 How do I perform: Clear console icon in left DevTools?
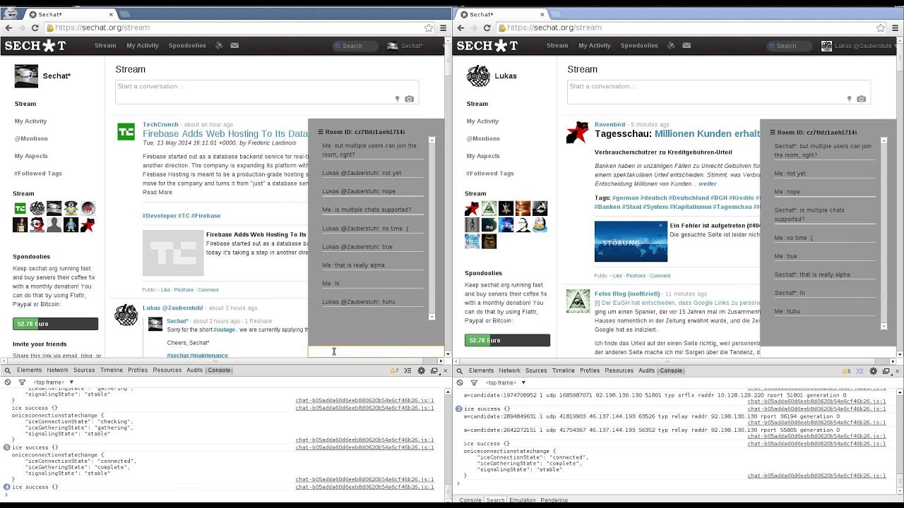(8, 382)
